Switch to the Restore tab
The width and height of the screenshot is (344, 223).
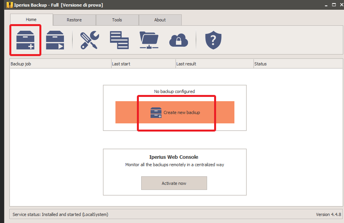click(74, 20)
